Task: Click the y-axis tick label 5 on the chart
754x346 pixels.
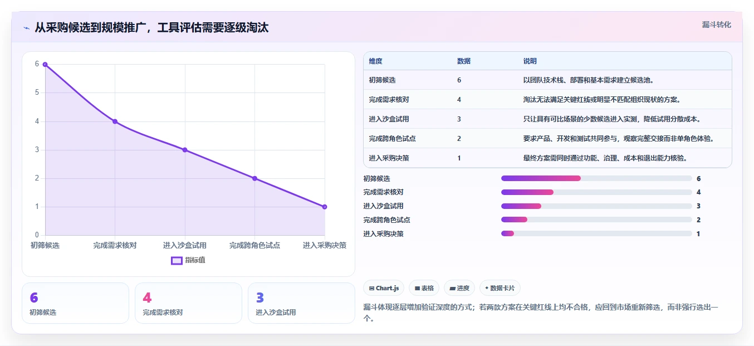Action: click(37, 92)
